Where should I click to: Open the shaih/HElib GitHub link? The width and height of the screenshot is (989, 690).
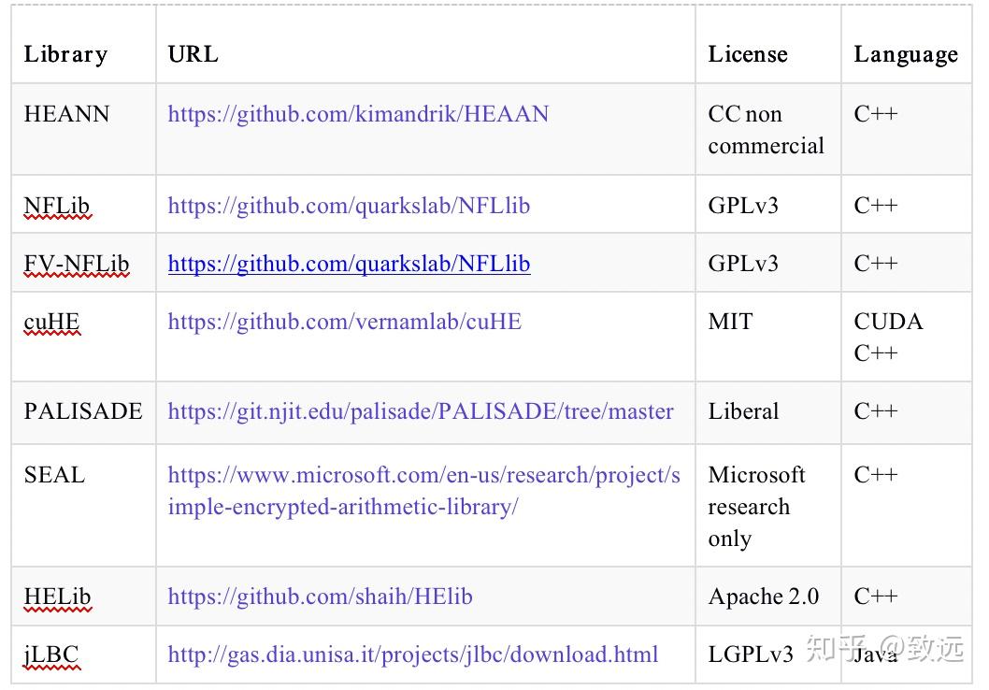coord(320,597)
